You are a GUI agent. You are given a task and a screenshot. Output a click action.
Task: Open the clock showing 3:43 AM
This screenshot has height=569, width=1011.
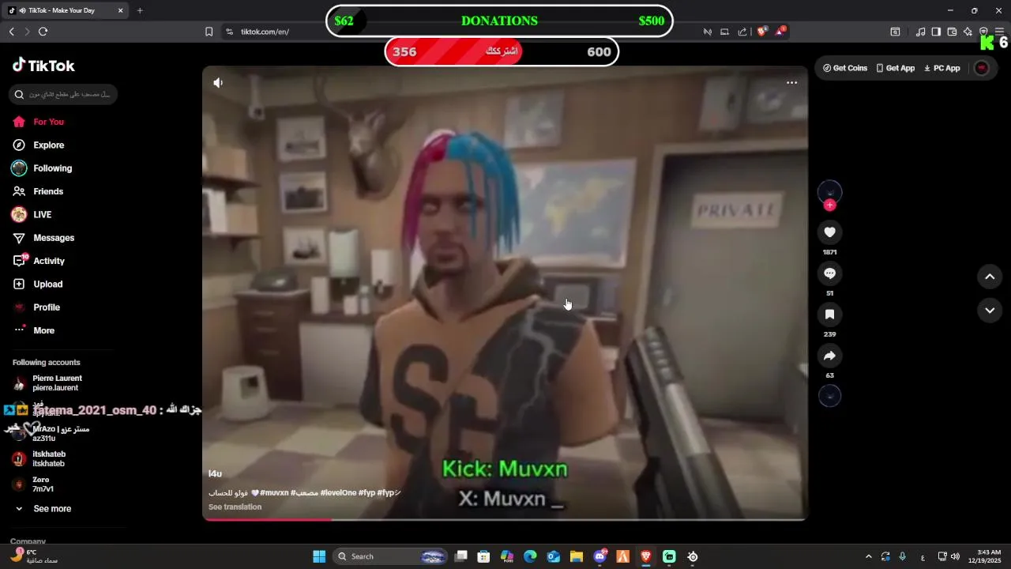pyautogui.click(x=989, y=556)
